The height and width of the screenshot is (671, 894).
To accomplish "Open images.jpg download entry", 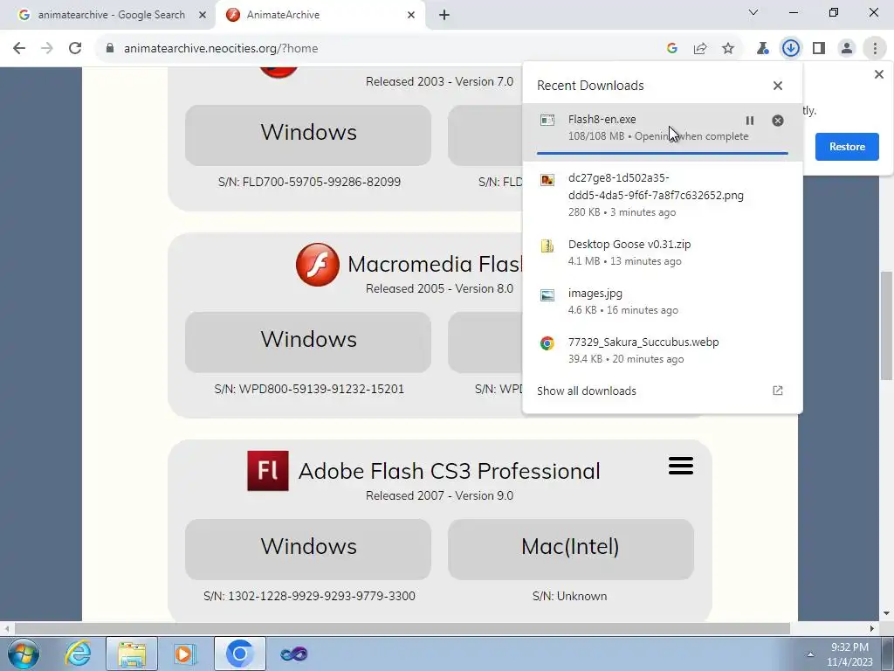I will coord(662,301).
